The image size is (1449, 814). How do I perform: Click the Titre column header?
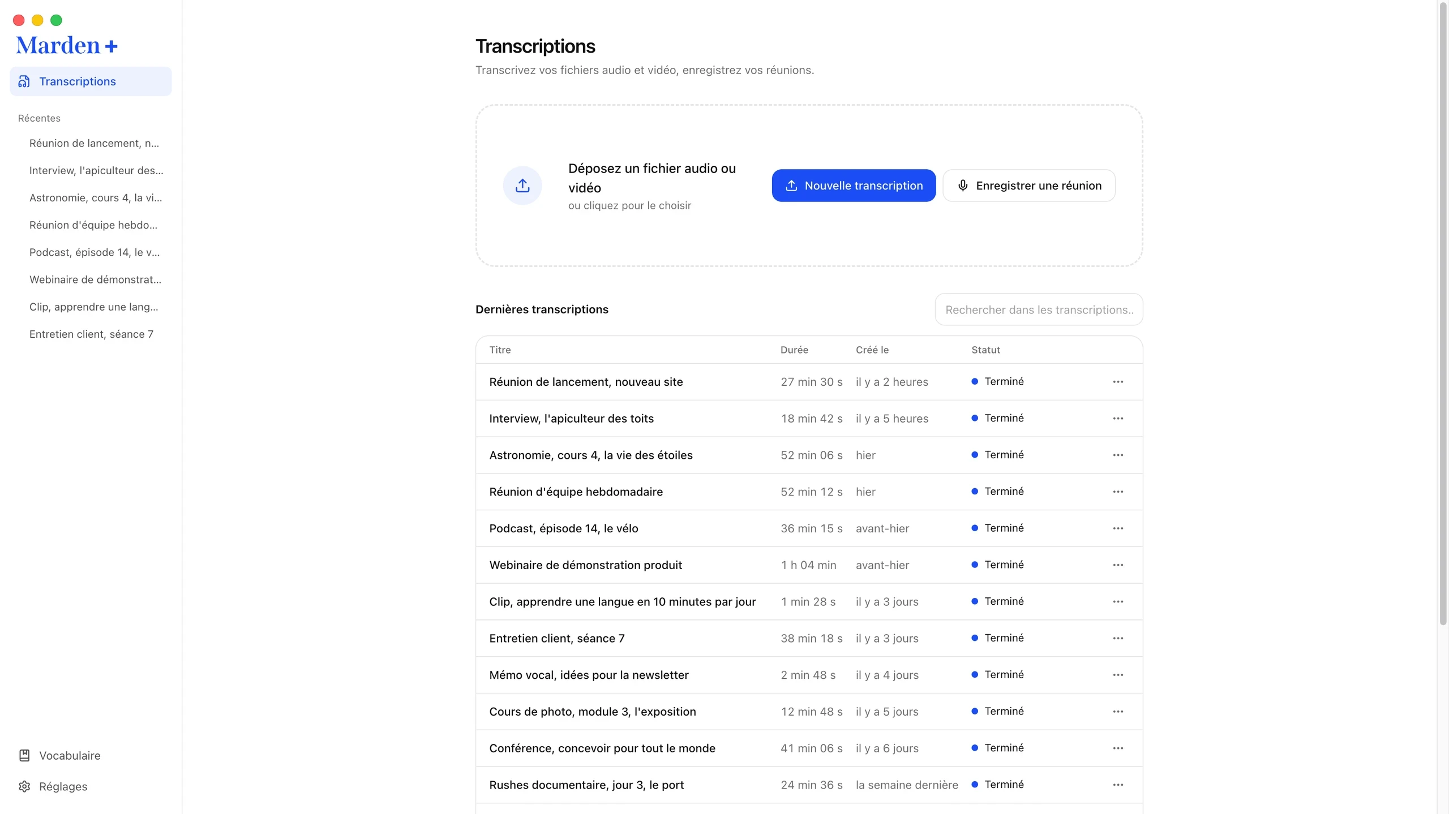click(x=500, y=350)
